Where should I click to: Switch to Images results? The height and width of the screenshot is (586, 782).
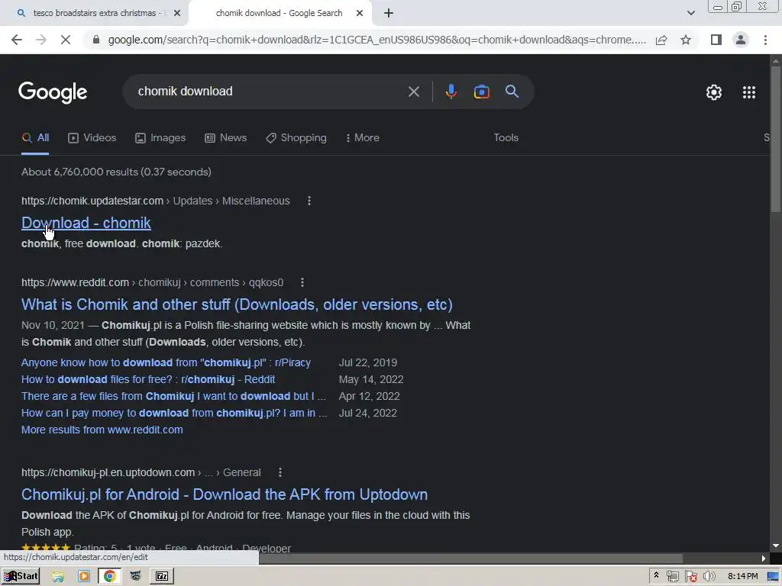coord(160,138)
